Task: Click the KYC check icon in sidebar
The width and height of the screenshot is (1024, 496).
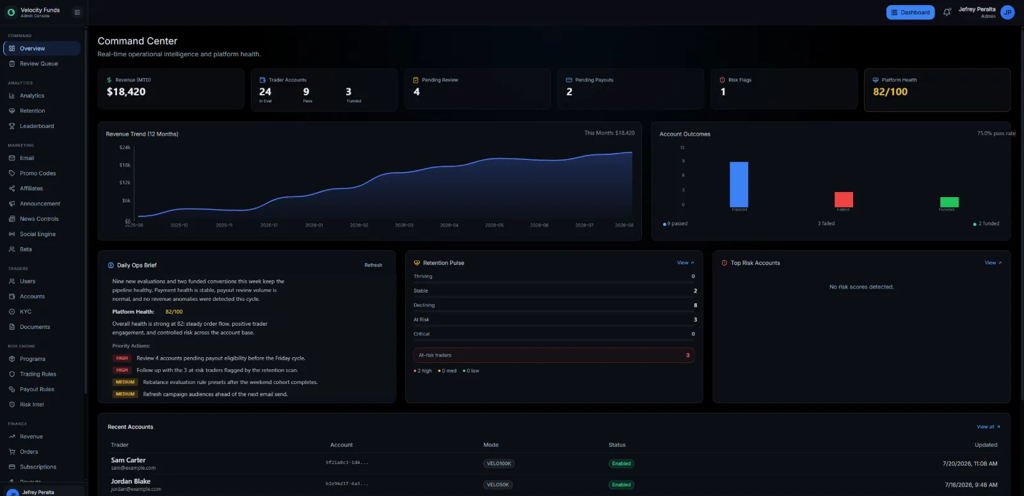Action: [x=12, y=312]
